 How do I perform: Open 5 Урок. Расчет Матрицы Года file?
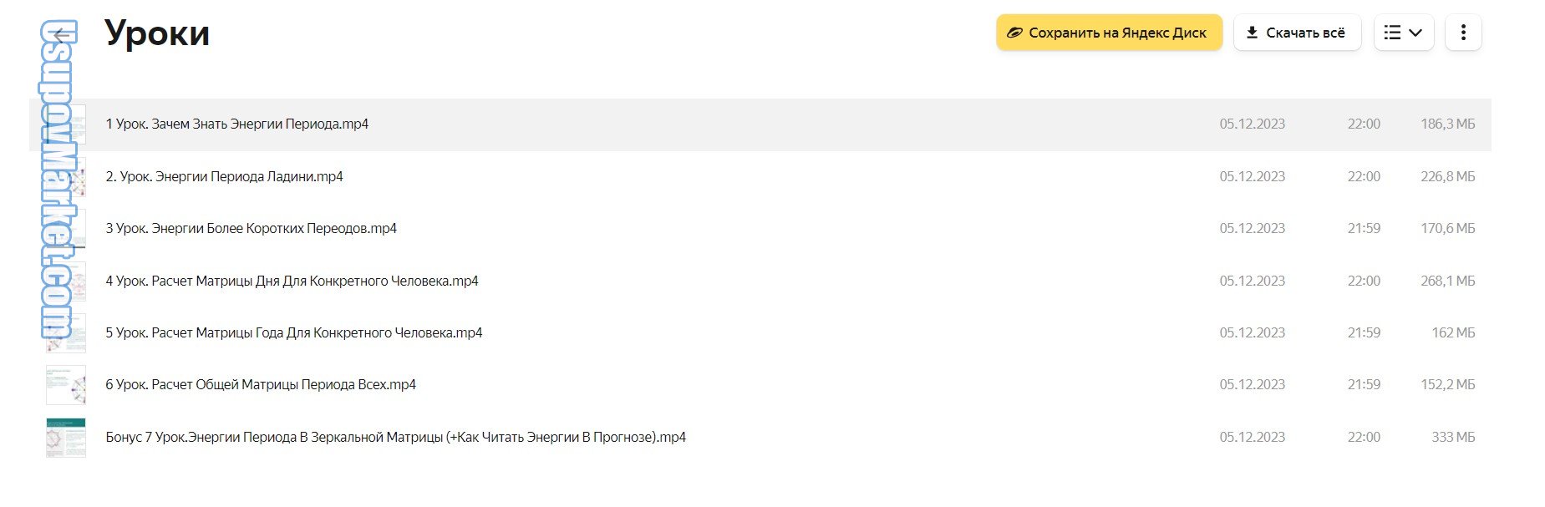click(x=293, y=332)
